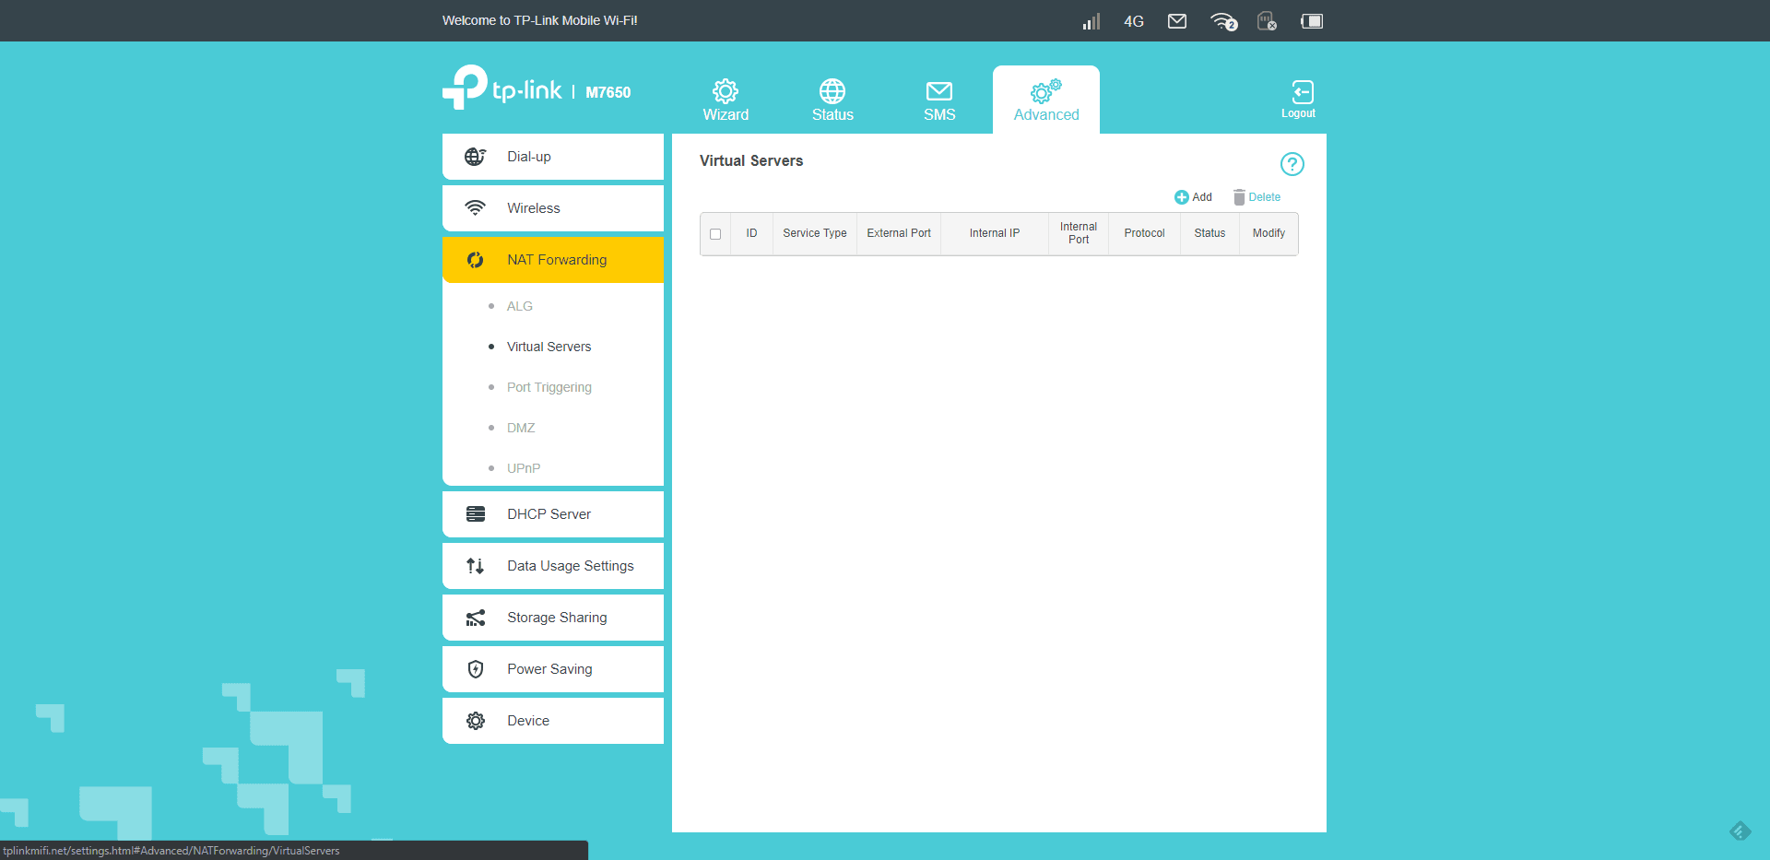Click the Wireless wifi icon in sidebar
Screen dimensions: 1770x860
475,208
